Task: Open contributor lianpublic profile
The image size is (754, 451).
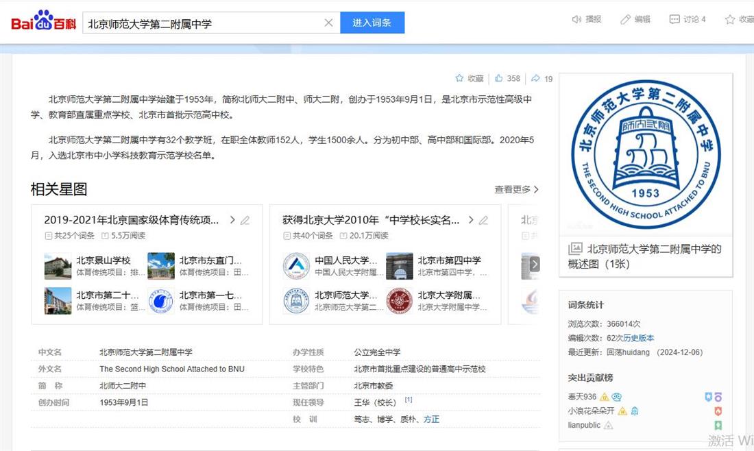Action: [x=584, y=425]
